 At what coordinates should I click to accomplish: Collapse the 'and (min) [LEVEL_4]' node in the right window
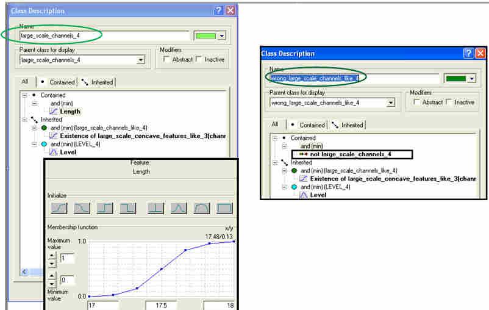tap(284, 187)
